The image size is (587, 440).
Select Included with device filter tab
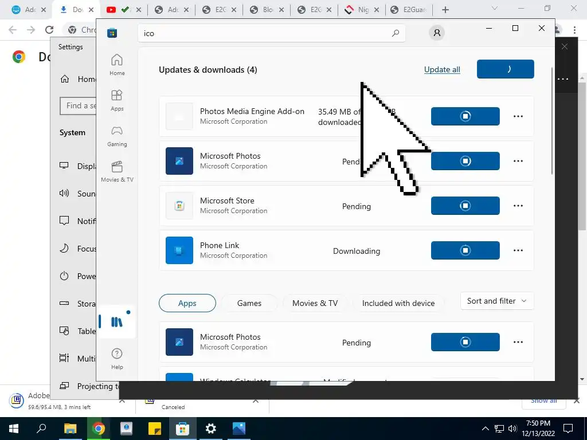398,303
